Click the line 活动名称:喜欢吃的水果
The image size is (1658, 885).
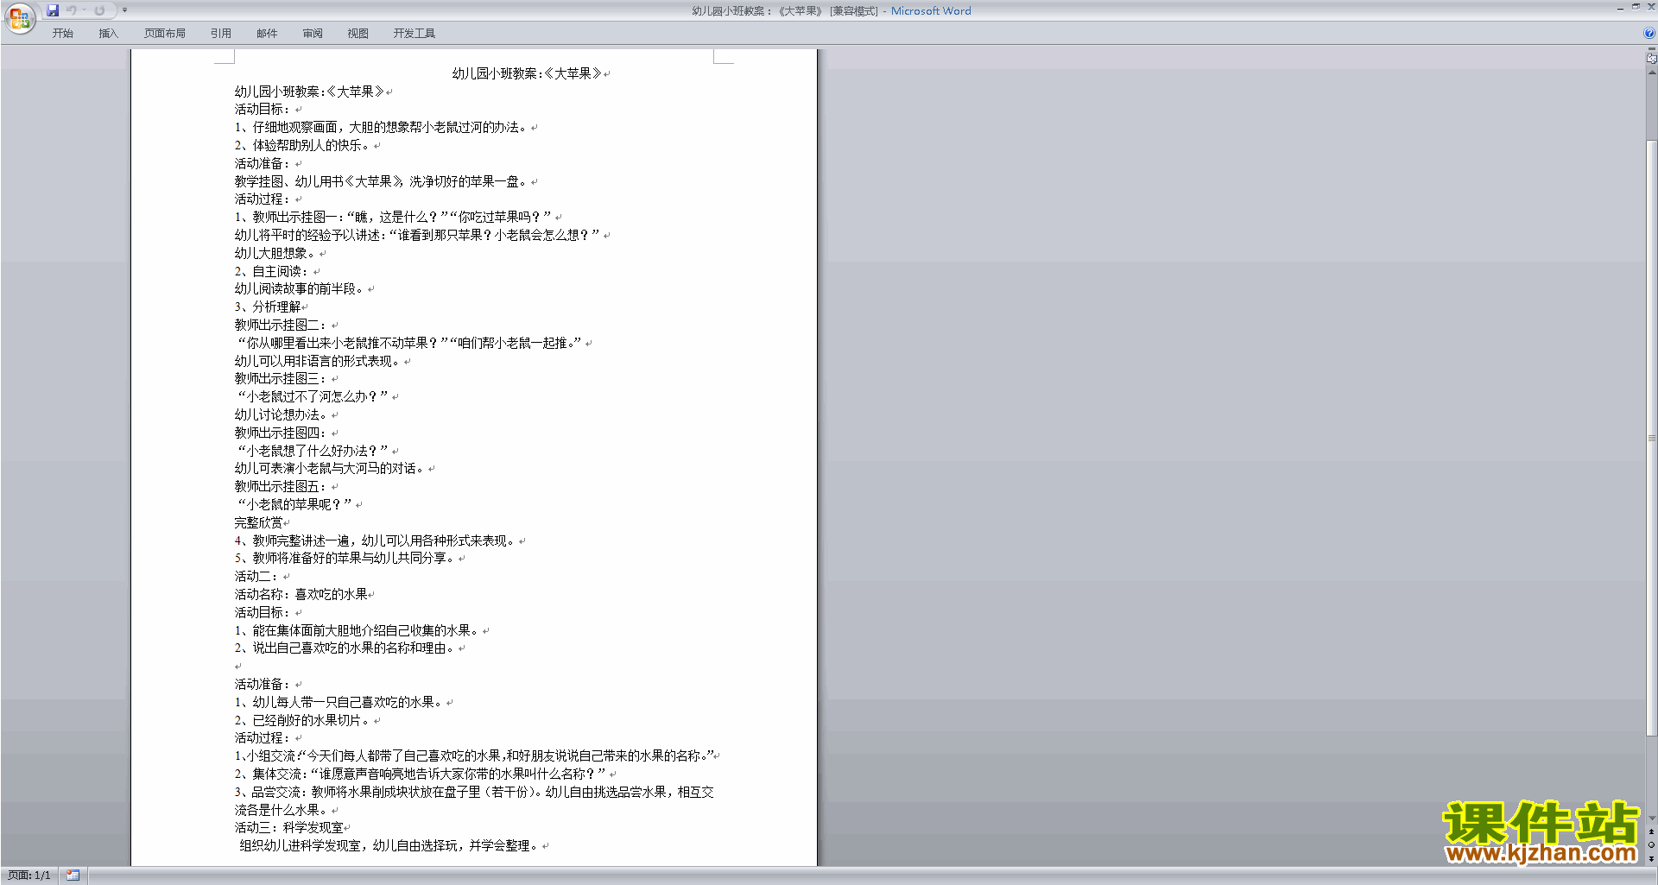[x=301, y=595]
